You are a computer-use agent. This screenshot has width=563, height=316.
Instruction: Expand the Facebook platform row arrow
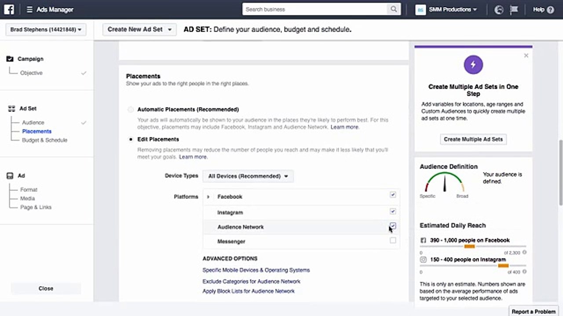click(208, 197)
